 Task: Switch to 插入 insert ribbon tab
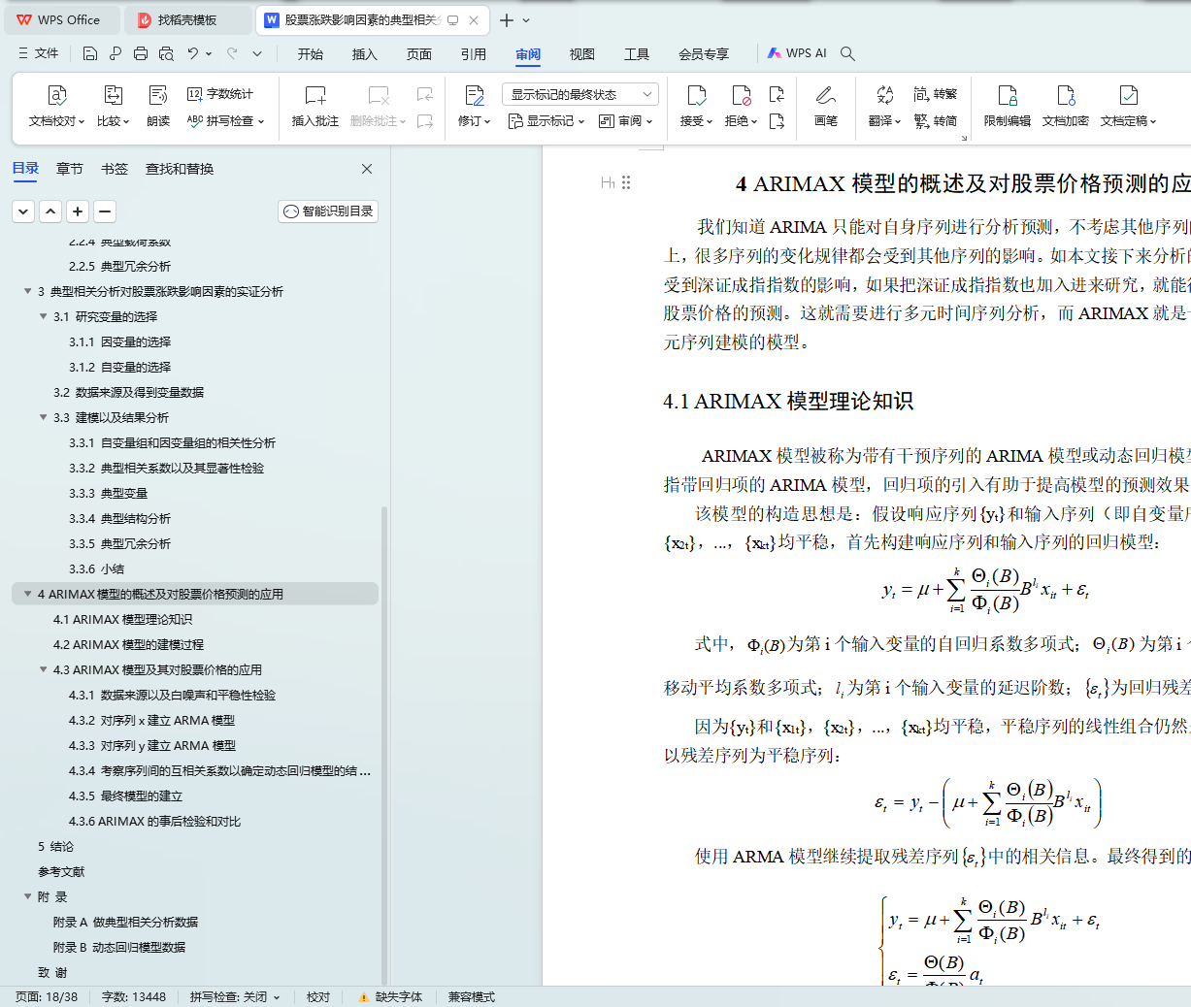pyautogui.click(x=365, y=54)
